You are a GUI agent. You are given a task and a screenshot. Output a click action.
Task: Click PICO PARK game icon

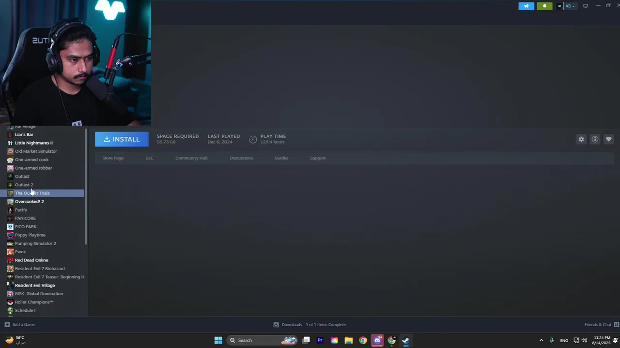[x=10, y=227]
